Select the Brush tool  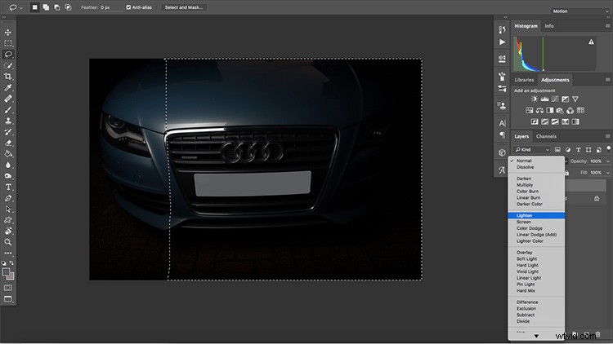point(8,109)
